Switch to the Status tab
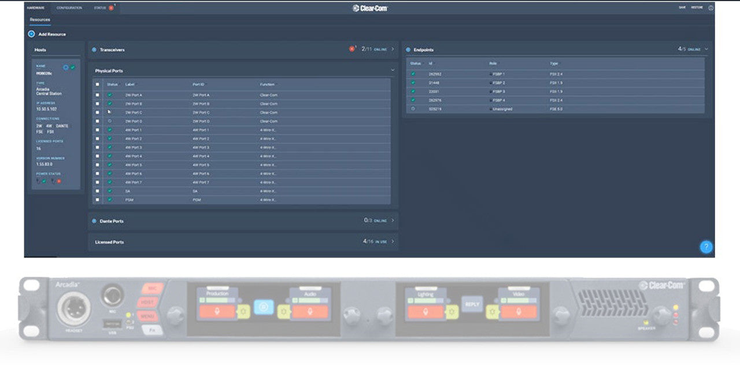Image resolution: width=740 pixels, height=365 pixels. point(100,8)
